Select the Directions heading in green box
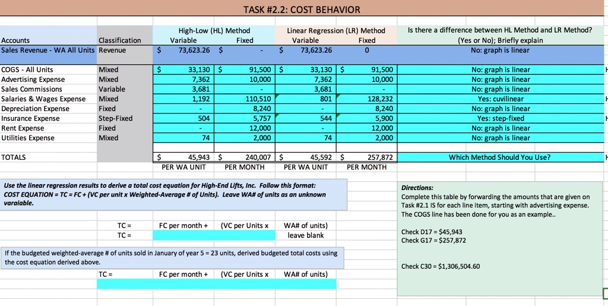 click(x=417, y=188)
